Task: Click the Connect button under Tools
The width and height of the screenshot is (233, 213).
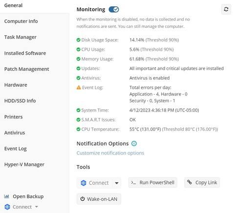Action: (x=95, y=183)
